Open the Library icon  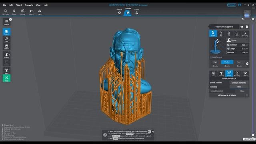tap(31, 12)
